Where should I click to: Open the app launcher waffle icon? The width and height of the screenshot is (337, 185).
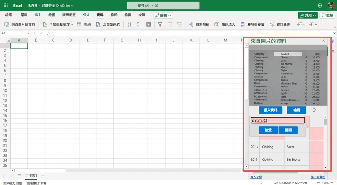pos(5,5)
